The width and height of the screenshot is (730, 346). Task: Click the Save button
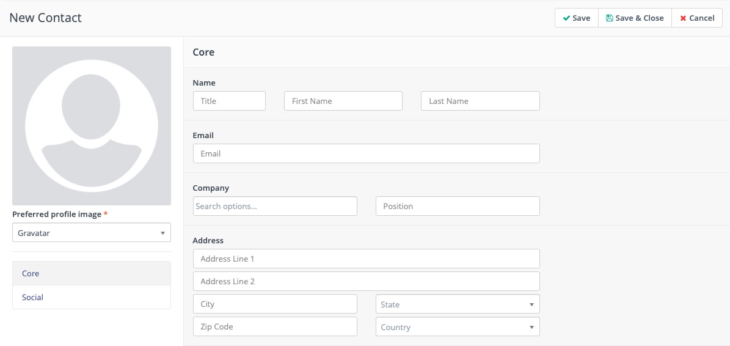click(577, 18)
